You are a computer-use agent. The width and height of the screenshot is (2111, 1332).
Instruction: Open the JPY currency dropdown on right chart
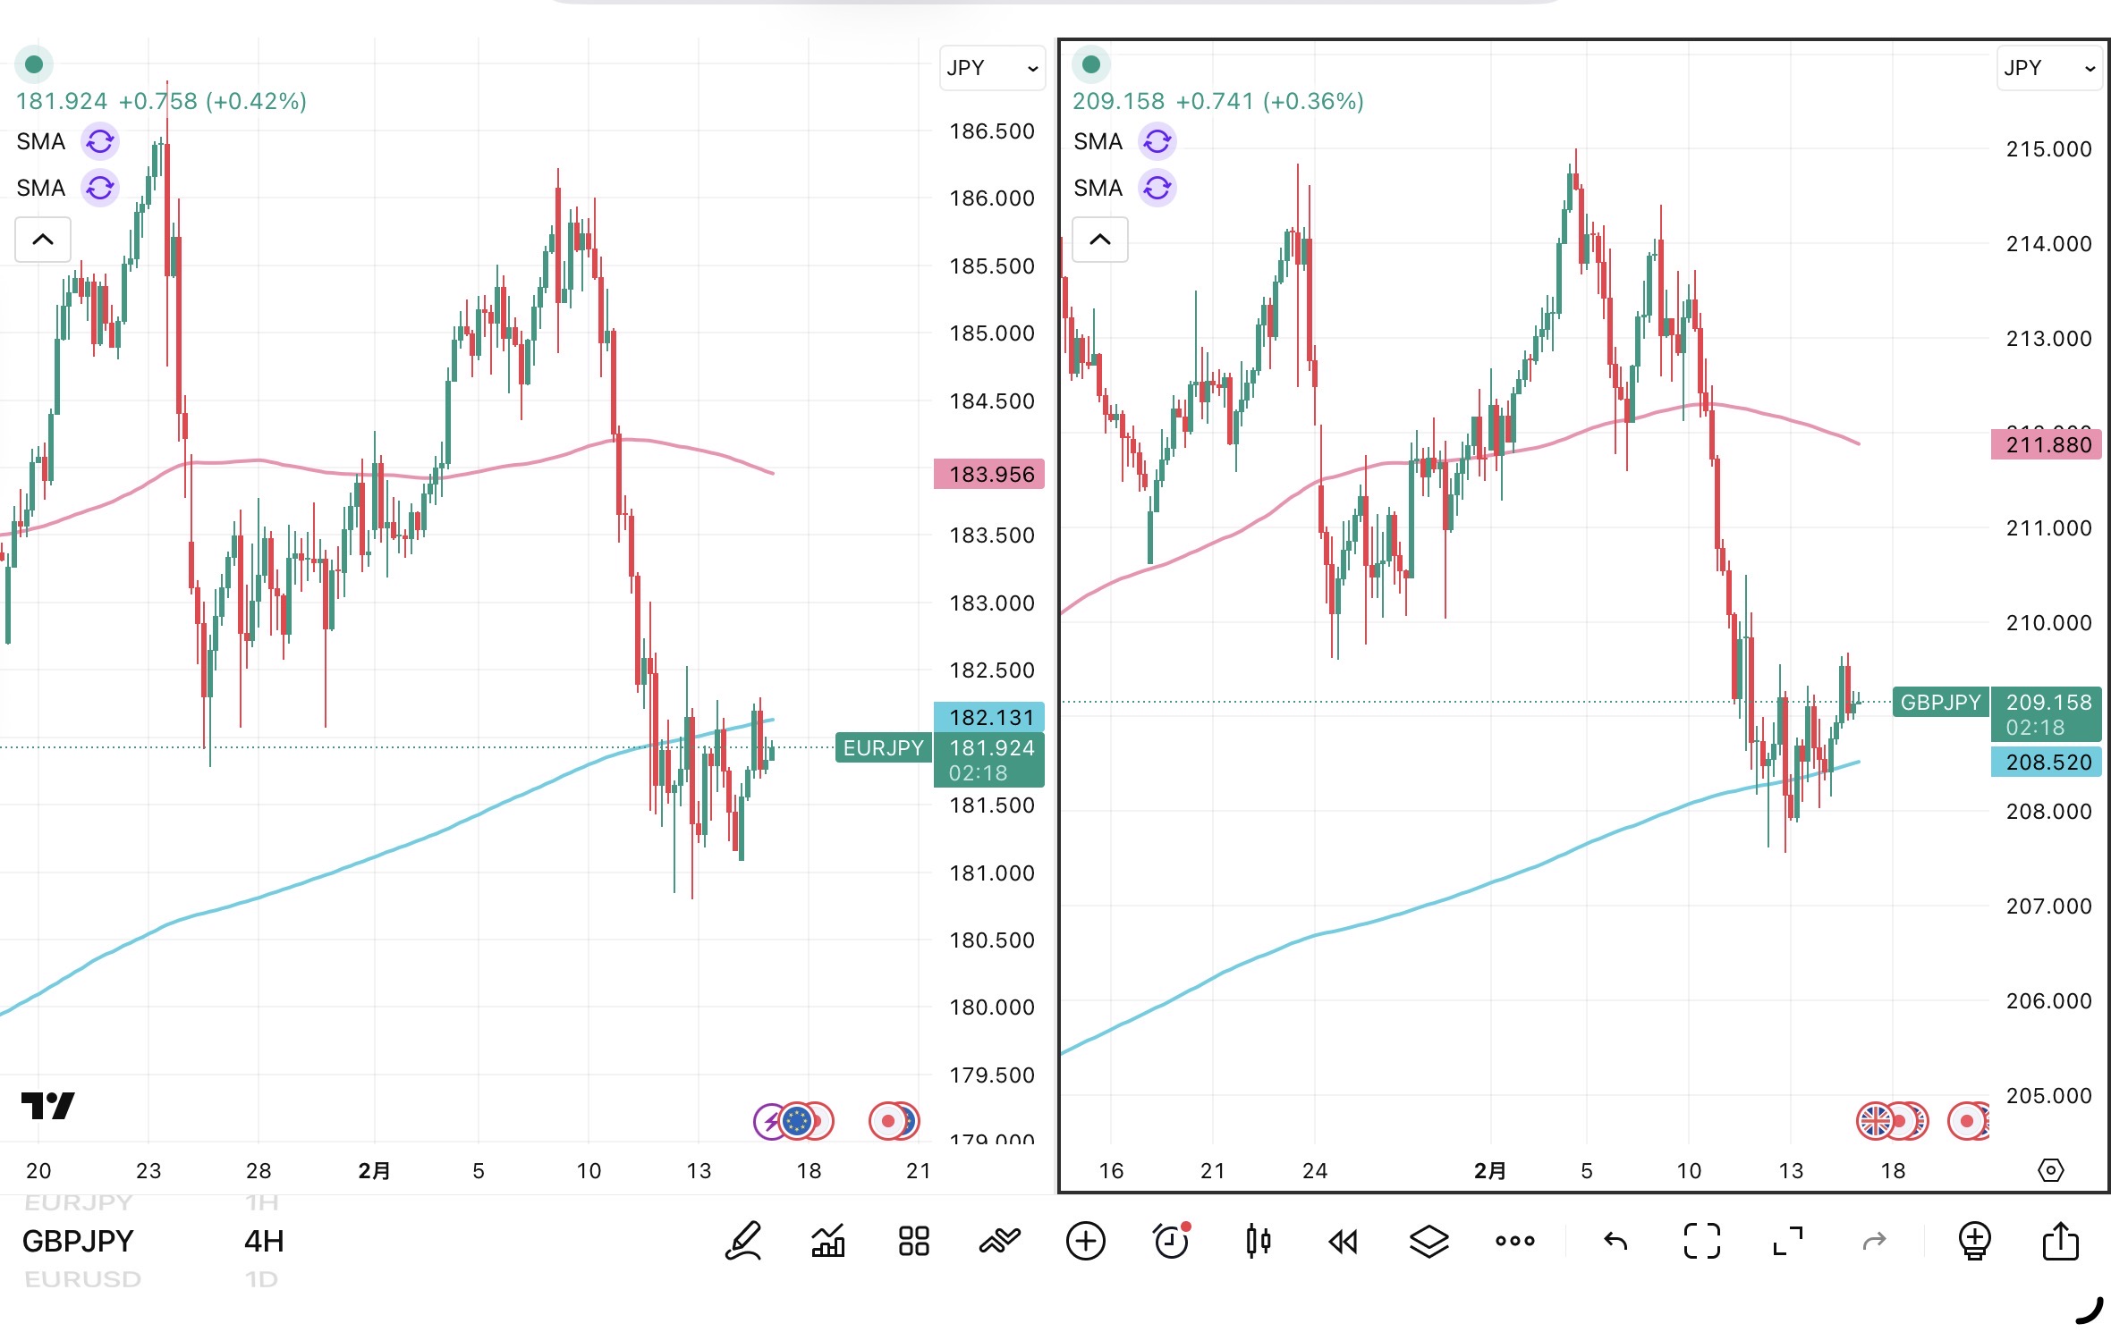[2048, 68]
